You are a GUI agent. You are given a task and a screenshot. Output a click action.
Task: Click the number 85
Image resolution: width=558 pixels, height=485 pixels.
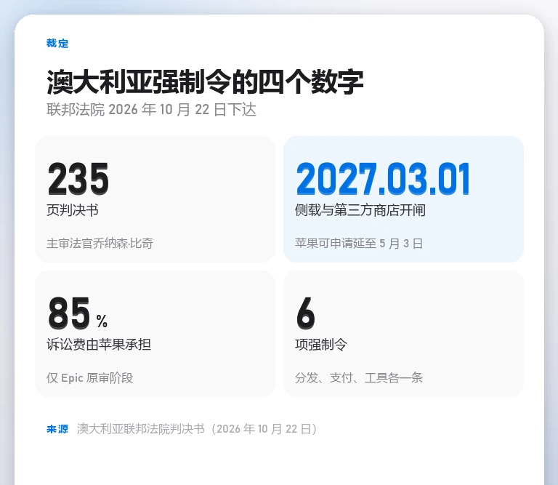click(69, 313)
